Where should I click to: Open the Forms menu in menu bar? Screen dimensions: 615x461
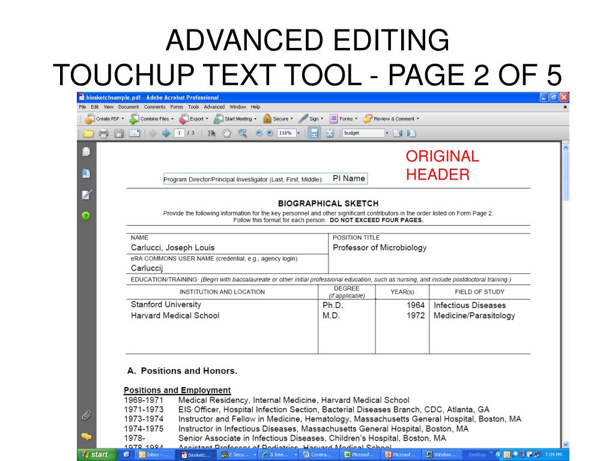pyautogui.click(x=177, y=107)
